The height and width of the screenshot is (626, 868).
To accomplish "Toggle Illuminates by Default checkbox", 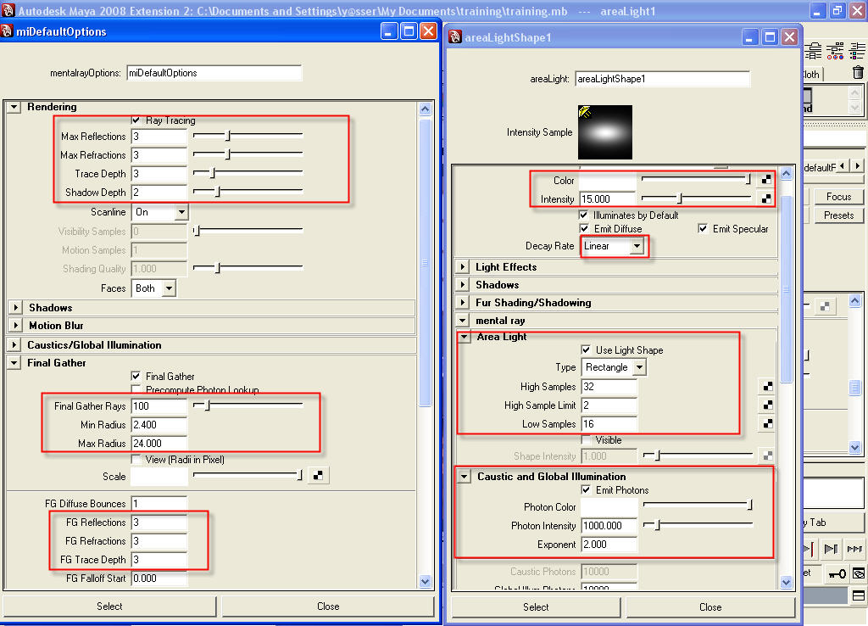I will 583,215.
